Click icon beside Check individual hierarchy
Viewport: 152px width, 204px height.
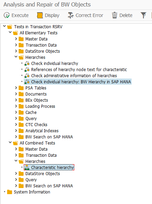click(27, 63)
